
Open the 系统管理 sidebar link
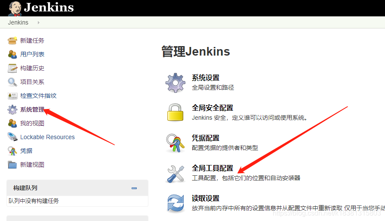tap(32, 109)
